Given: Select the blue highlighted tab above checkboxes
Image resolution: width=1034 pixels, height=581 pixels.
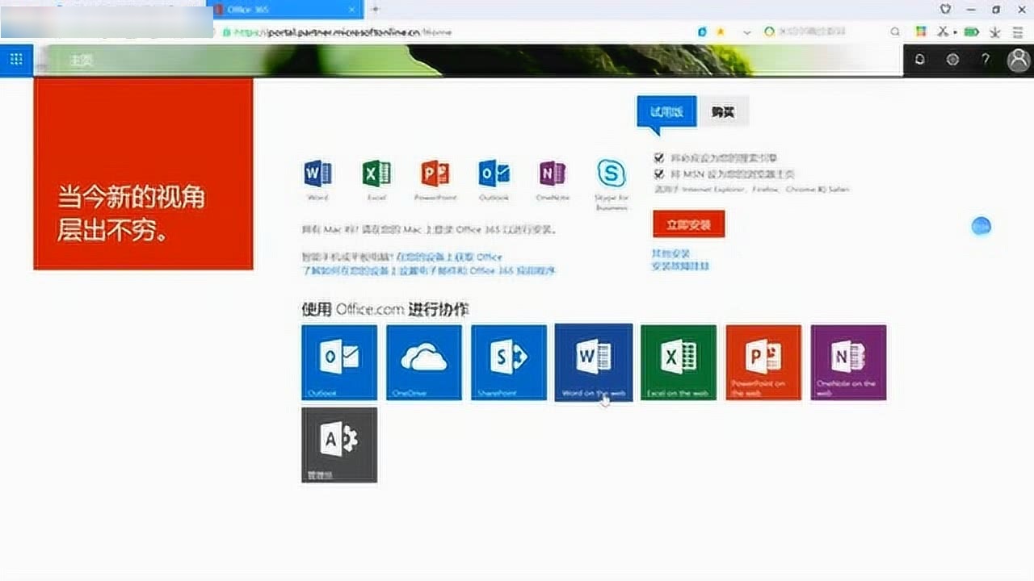Looking at the screenshot, I should click(666, 112).
